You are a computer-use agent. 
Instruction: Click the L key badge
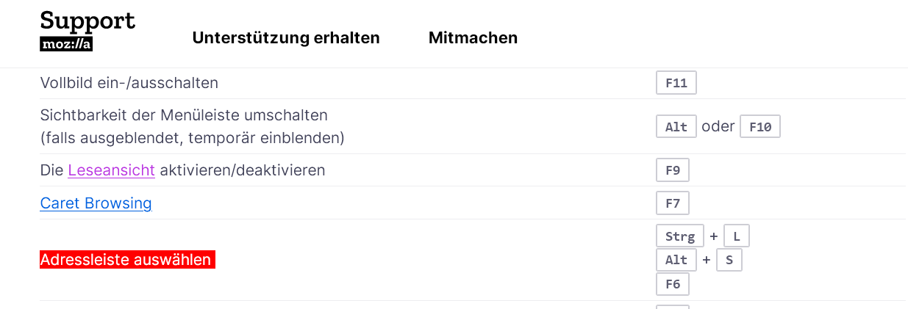coord(736,236)
